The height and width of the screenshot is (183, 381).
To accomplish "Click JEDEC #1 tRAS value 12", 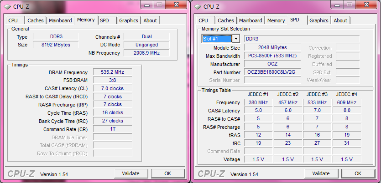I will [258, 135].
